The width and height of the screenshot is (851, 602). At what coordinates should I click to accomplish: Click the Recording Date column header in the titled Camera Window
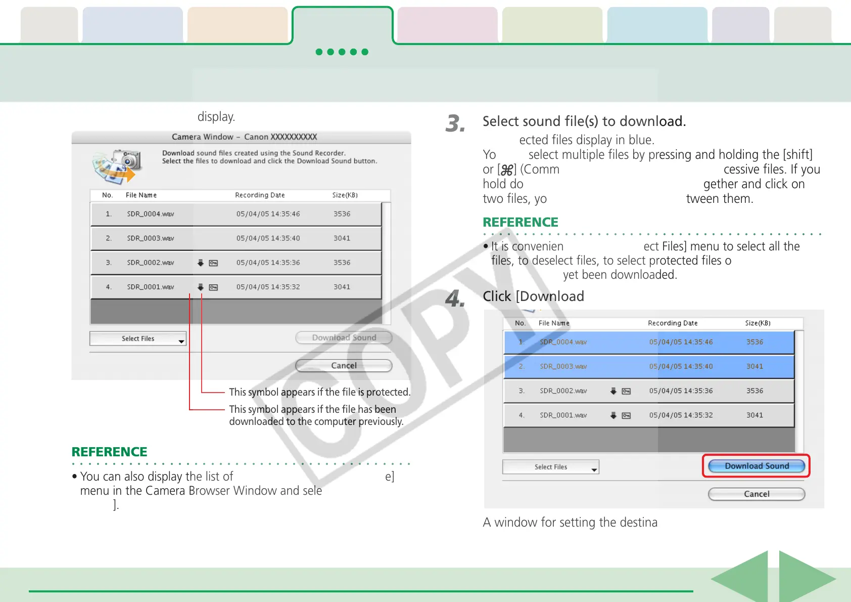pos(260,195)
